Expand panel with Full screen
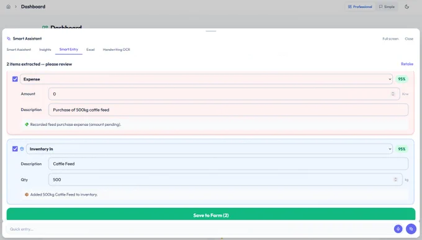 (x=390, y=38)
